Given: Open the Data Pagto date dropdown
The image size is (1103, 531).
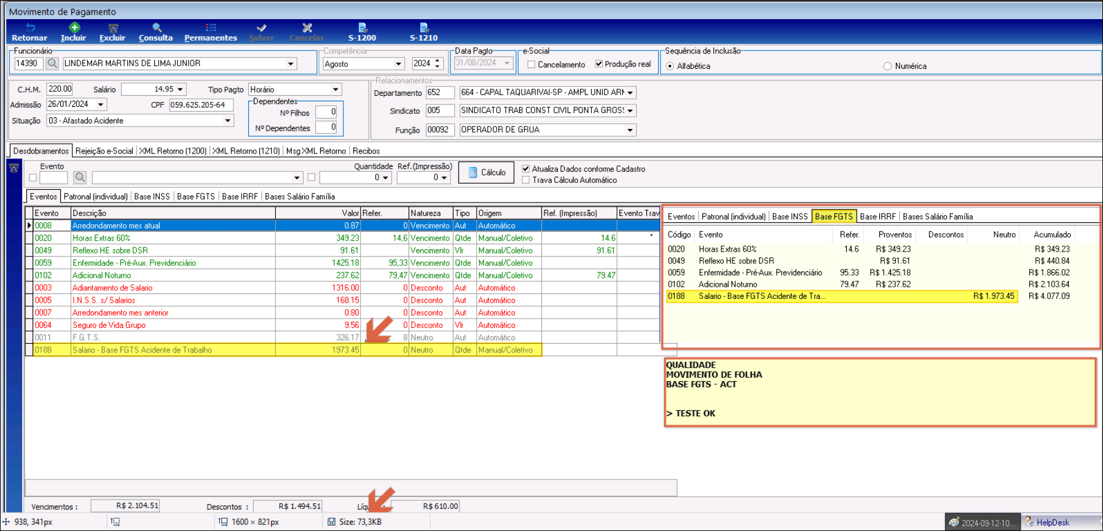Looking at the screenshot, I should point(507,63).
